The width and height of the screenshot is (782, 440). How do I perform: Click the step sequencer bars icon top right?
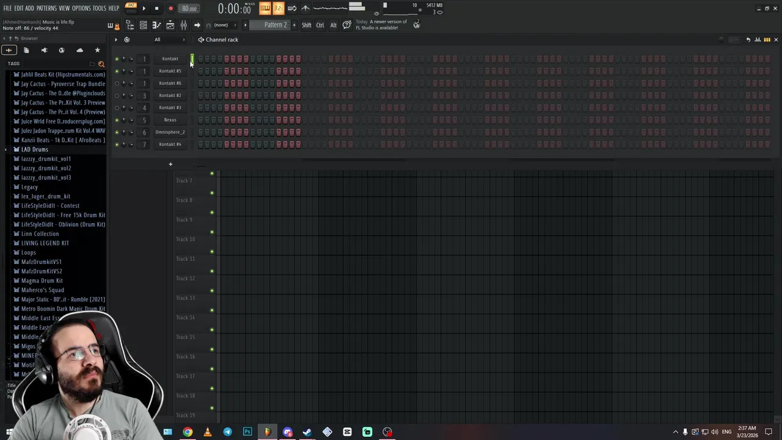click(x=767, y=40)
